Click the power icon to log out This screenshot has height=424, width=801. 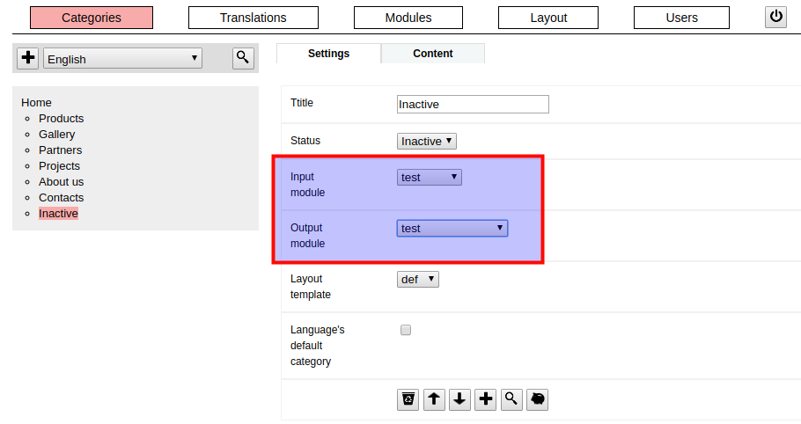tap(775, 18)
